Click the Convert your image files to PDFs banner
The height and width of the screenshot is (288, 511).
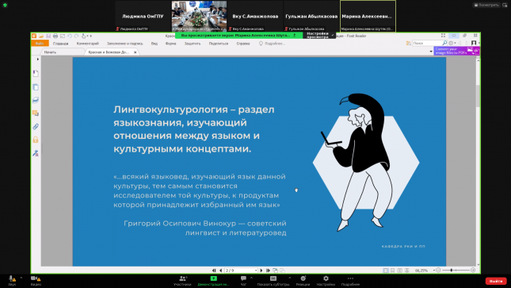coord(456,51)
